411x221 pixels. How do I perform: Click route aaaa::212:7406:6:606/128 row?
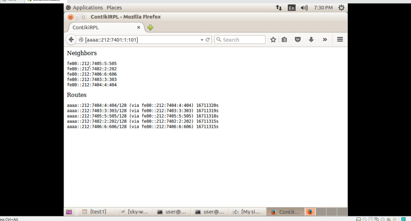point(143,127)
